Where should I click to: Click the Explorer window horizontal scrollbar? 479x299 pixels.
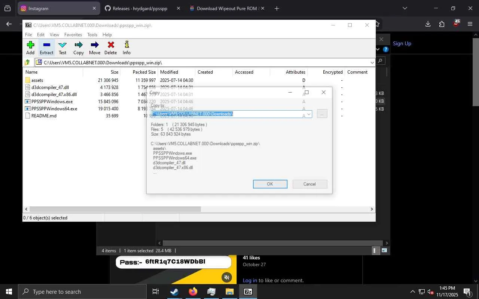[x=272, y=243]
